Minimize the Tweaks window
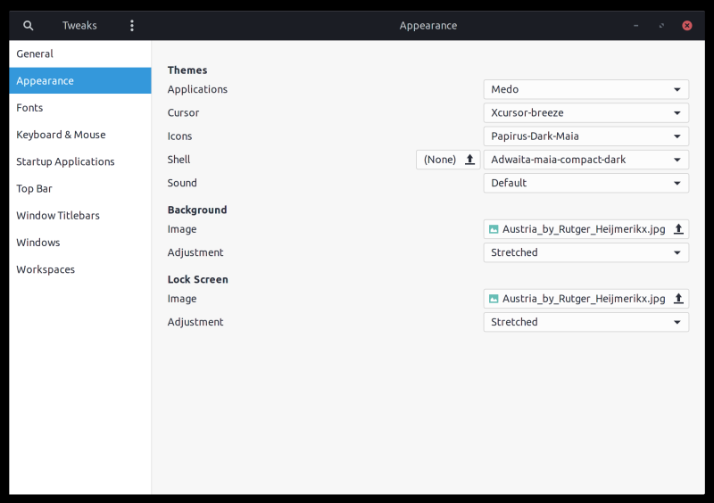The image size is (714, 503). click(x=635, y=26)
